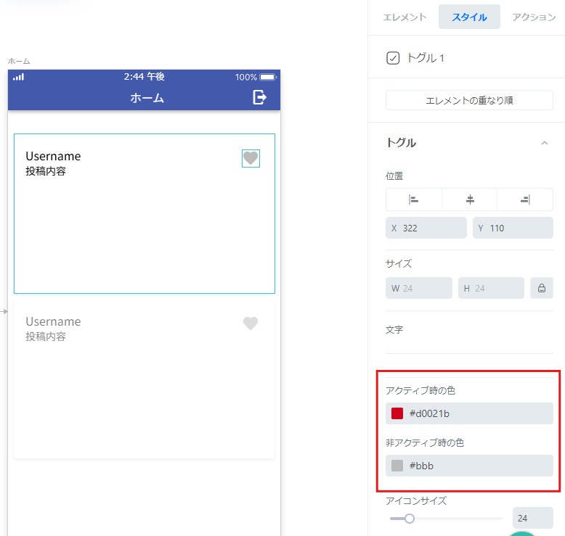This screenshot has width=565, height=536.
Task: Click the logout icon in the app header
Action: coord(259,97)
